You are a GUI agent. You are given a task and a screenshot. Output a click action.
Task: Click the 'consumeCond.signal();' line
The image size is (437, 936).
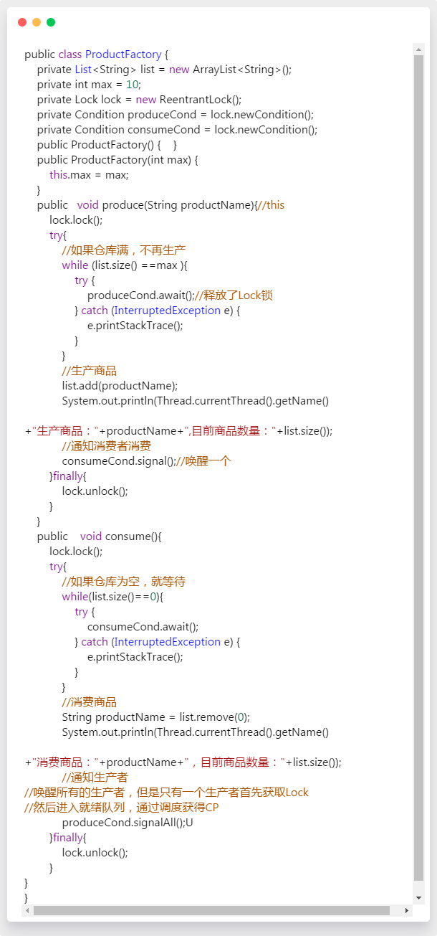146,461
